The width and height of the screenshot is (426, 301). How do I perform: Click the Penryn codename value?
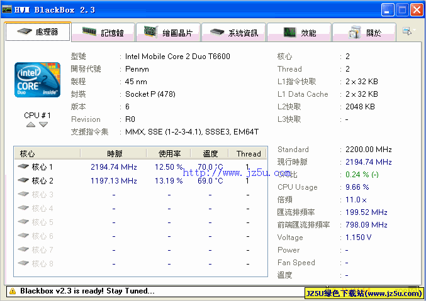(x=137, y=69)
